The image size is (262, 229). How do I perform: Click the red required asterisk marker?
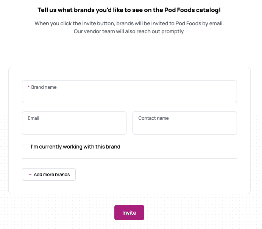[29, 87]
